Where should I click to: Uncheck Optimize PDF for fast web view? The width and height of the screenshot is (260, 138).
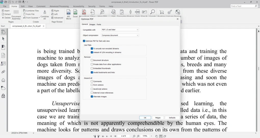(84, 41)
